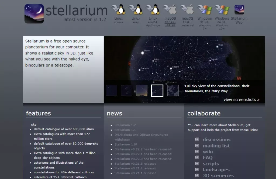The width and height of the screenshot is (276, 179).
Task: Open the landscapes link
Action: tap(216, 170)
